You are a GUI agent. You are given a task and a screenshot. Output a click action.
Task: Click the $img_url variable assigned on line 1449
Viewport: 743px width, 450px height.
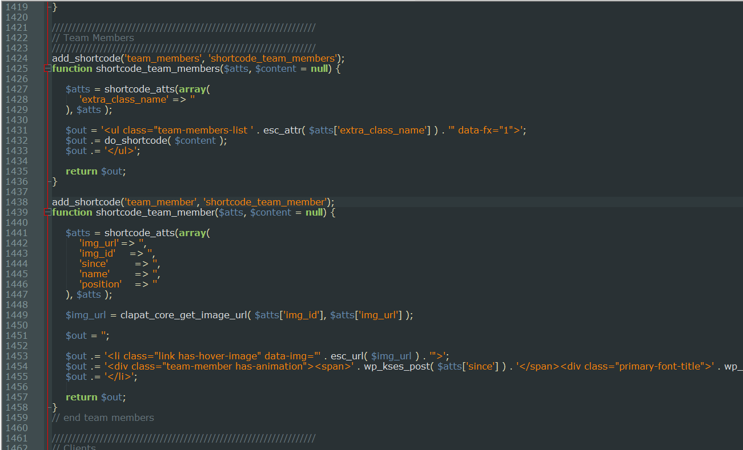tap(86, 315)
